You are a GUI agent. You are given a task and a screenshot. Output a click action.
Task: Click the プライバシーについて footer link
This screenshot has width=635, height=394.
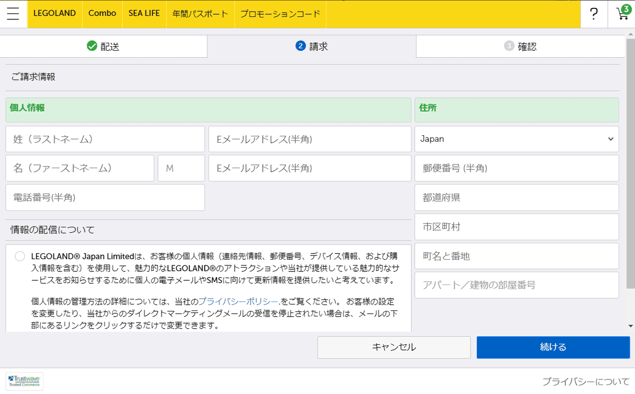584,381
